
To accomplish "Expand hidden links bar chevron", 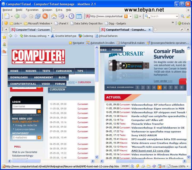I will pyautogui.click(x=173, y=23).
